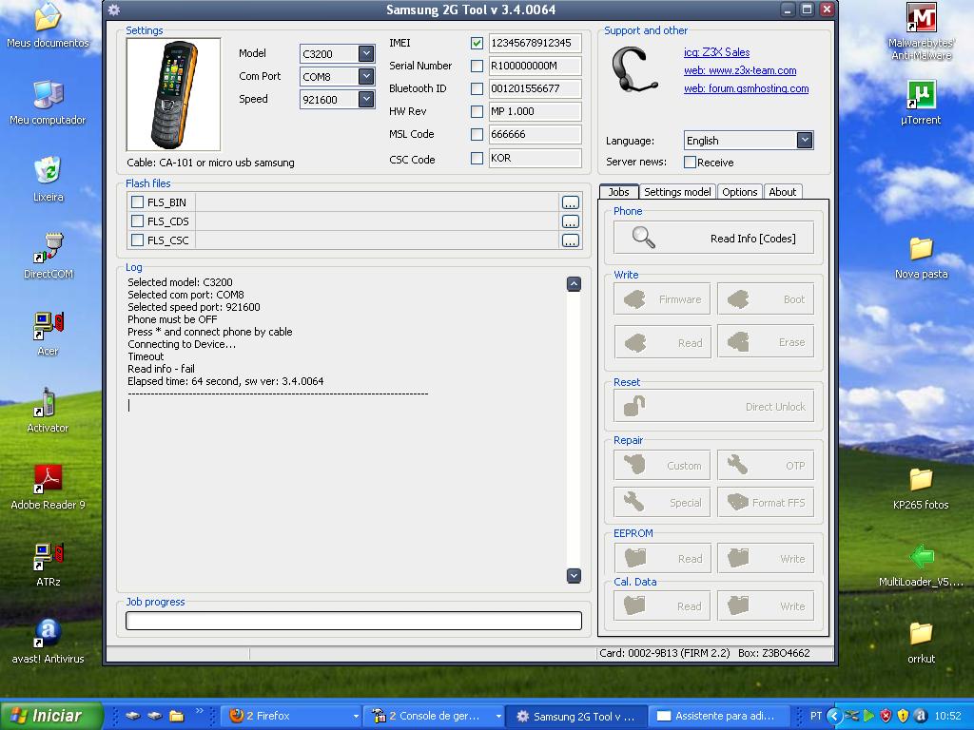
Task: Open the Speed dropdown showing 921600
Action: pos(366,99)
